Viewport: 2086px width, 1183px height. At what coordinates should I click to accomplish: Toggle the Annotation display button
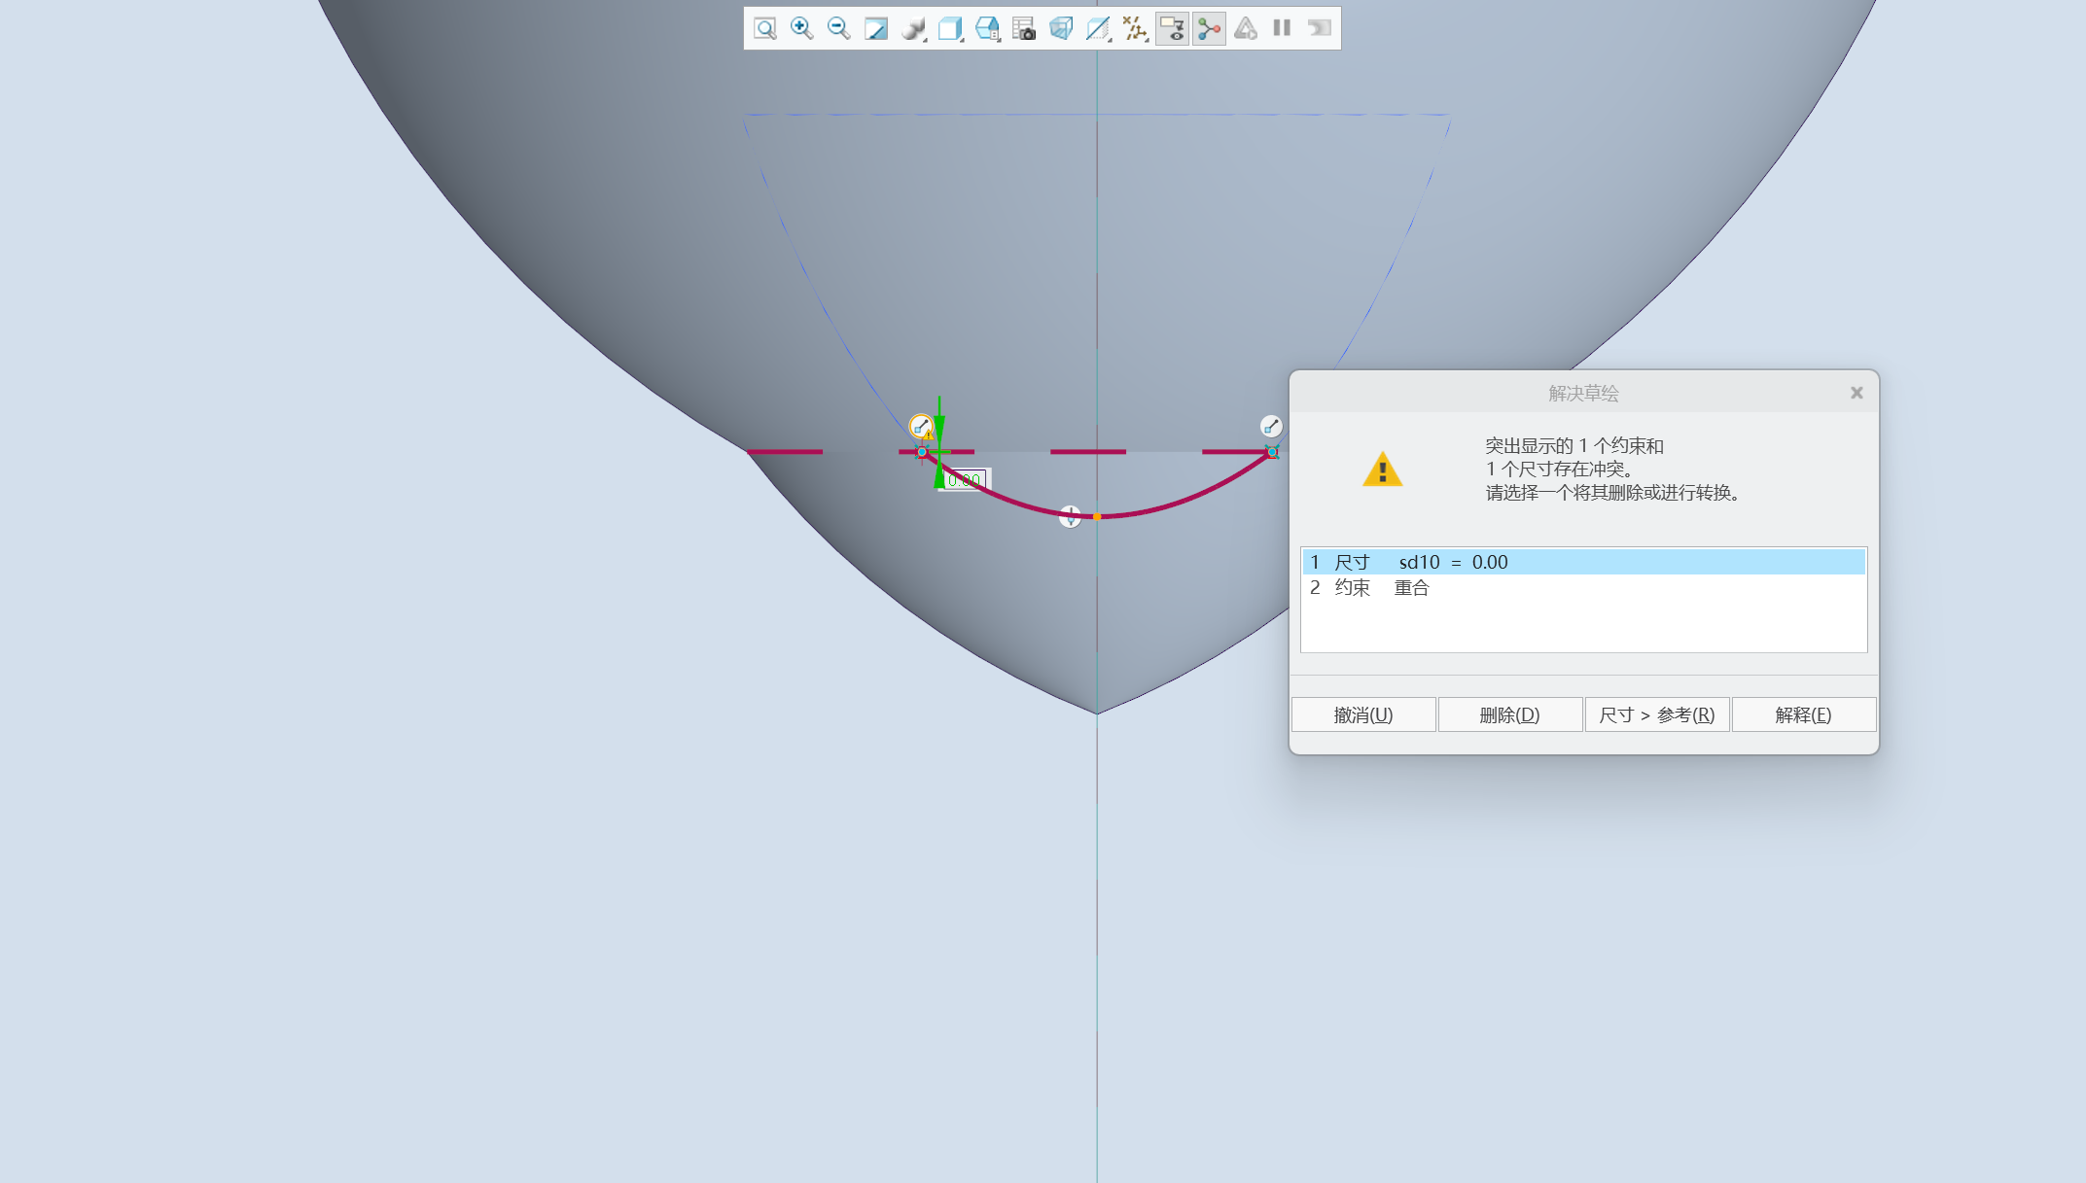point(1172,28)
